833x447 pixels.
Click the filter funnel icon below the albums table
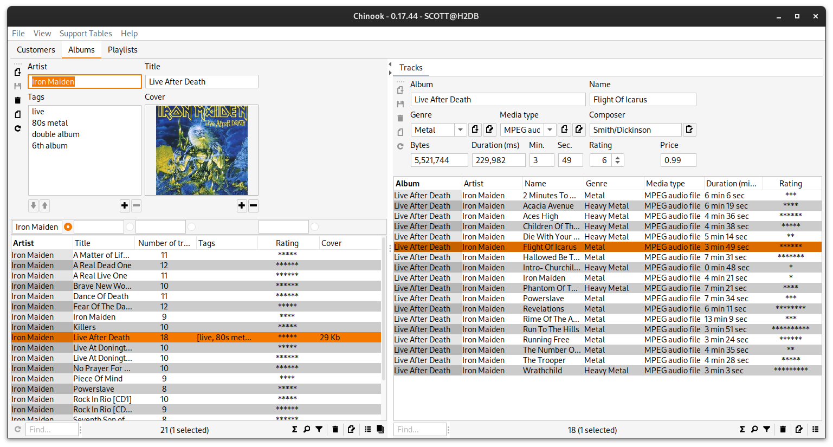319,429
